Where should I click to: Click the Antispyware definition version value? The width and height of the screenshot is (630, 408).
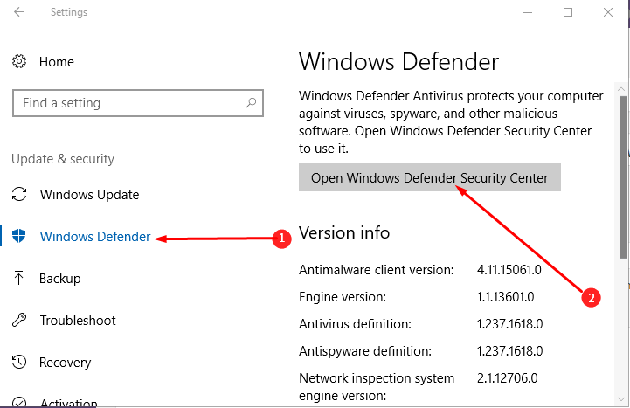coord(510,351)
